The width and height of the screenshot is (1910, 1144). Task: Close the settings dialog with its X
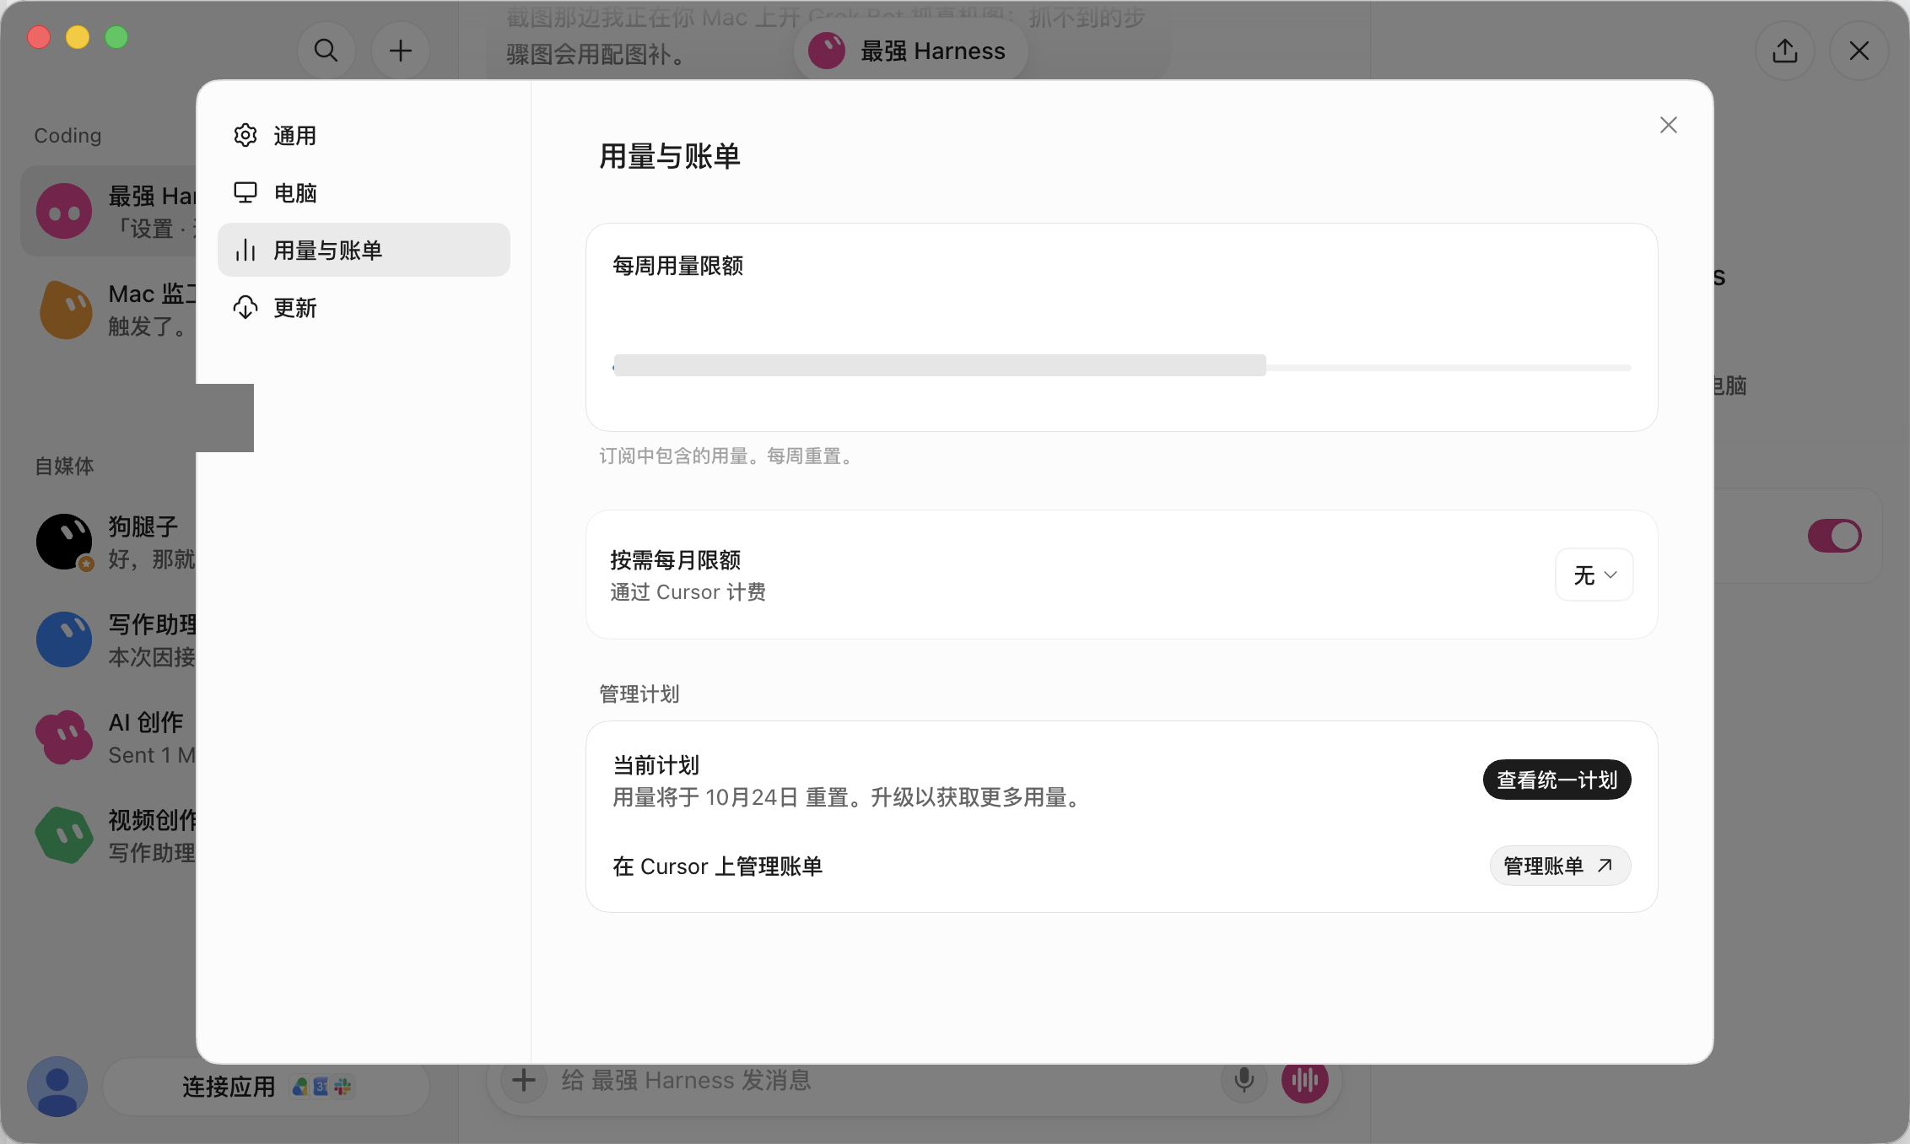pyautogui.click(x=1668, y=125)
